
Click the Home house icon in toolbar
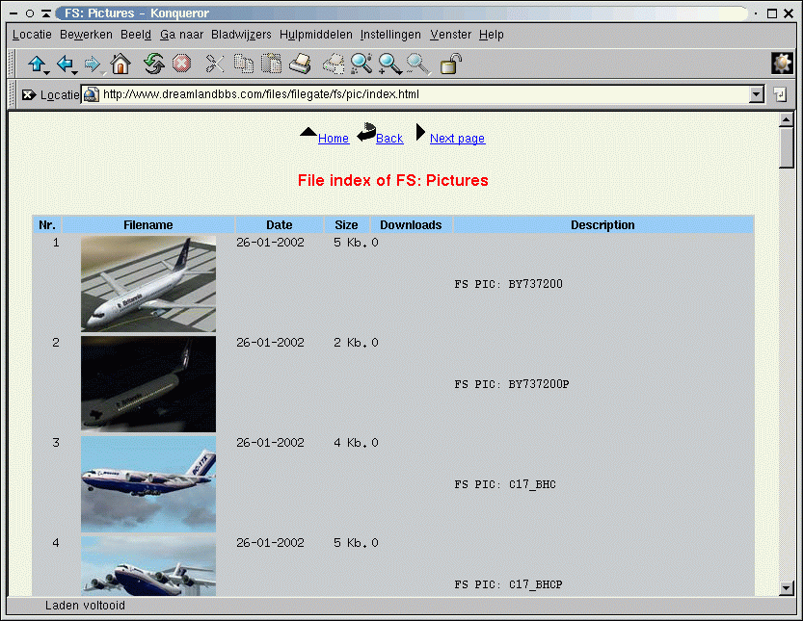pyautogui.click(x=120, y=65)
